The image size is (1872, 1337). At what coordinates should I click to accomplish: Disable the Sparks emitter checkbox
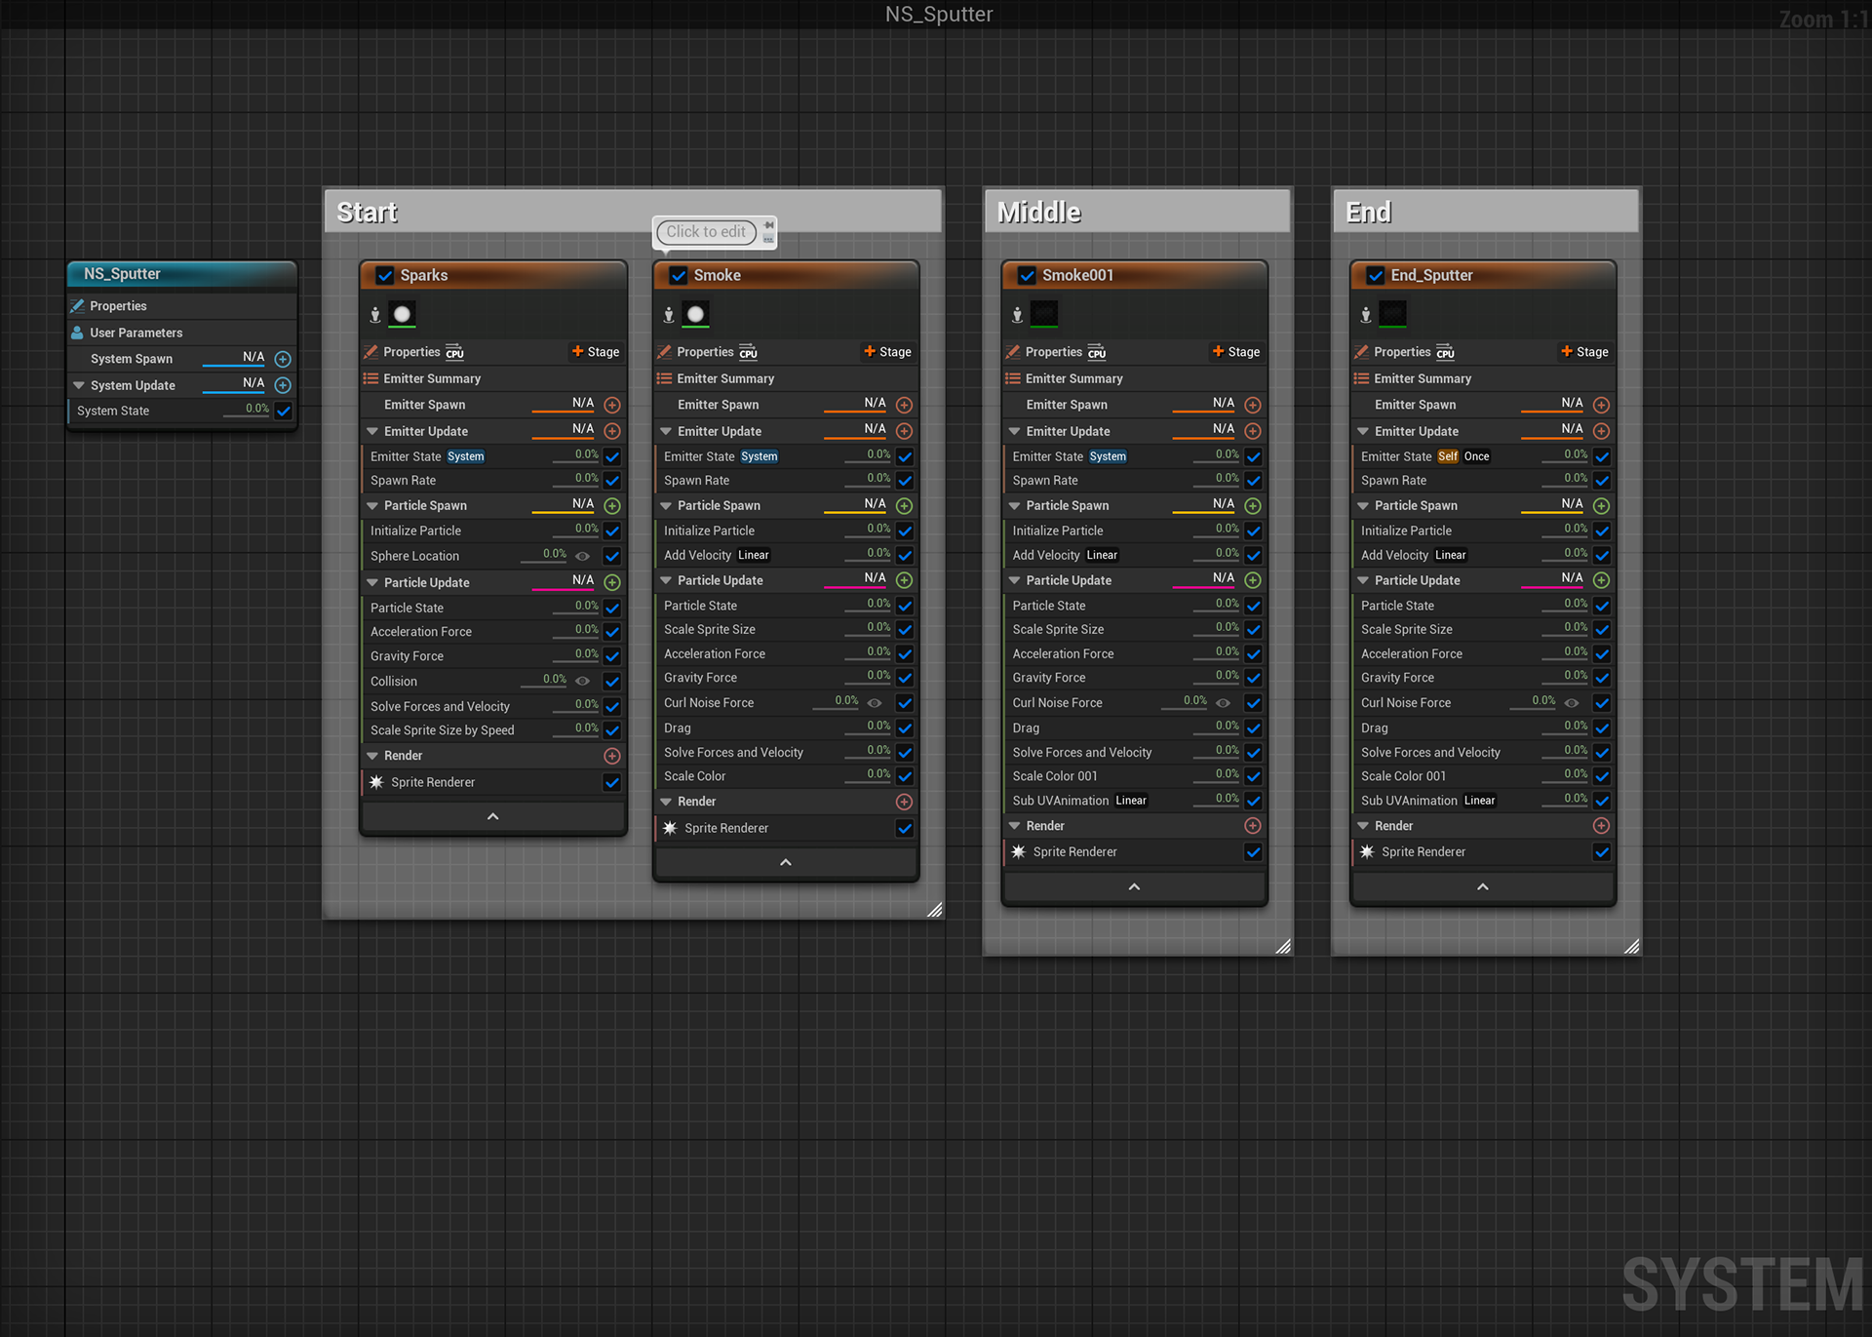coord(385,275)
